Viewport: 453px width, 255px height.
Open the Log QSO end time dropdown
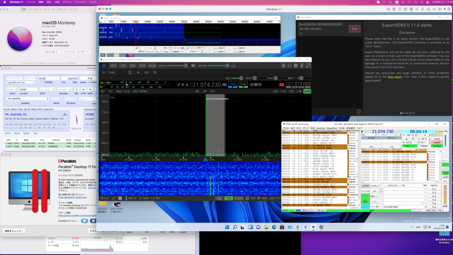click(21, 82)
